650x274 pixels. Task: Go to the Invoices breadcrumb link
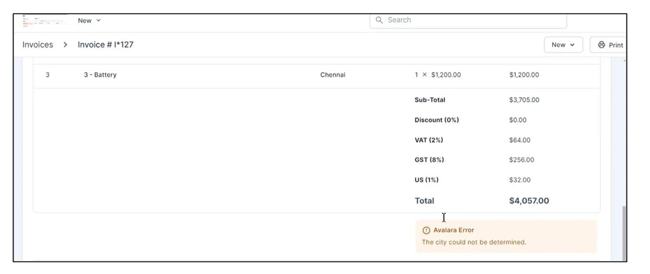38,45
